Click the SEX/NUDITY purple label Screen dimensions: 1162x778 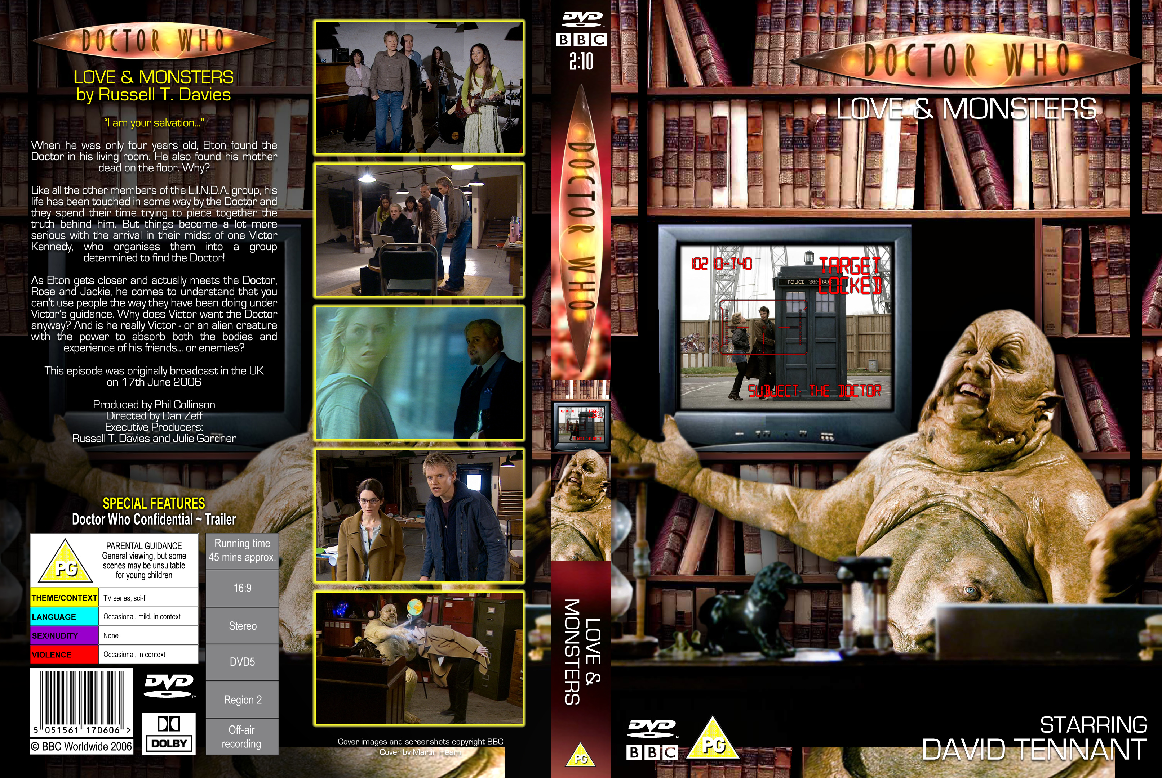coord(64,635)
